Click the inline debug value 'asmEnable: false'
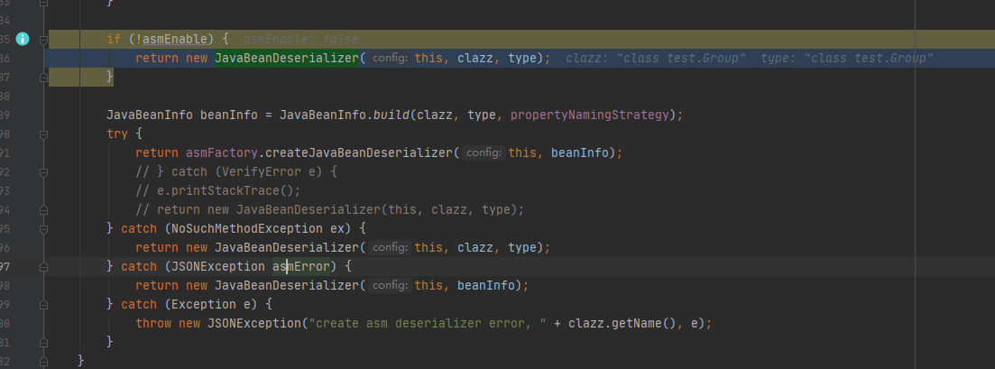 point(300,40)
